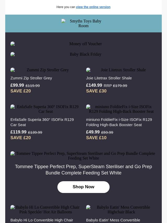Screen dimensions: 167x223
Task: Open Babylo Eatin' Mess Convertible title
Action: [113, 220]
